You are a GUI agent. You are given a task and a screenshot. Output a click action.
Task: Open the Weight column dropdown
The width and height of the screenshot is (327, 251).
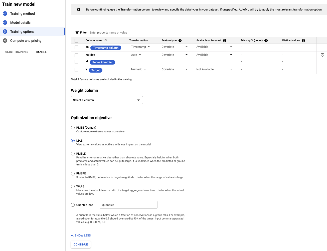point(107,100)
